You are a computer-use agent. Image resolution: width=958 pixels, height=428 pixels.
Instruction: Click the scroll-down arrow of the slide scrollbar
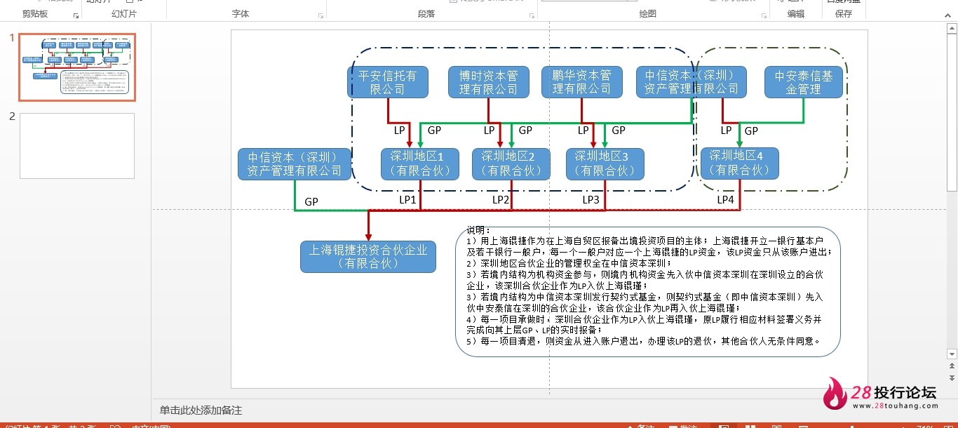tap(952, 354)
